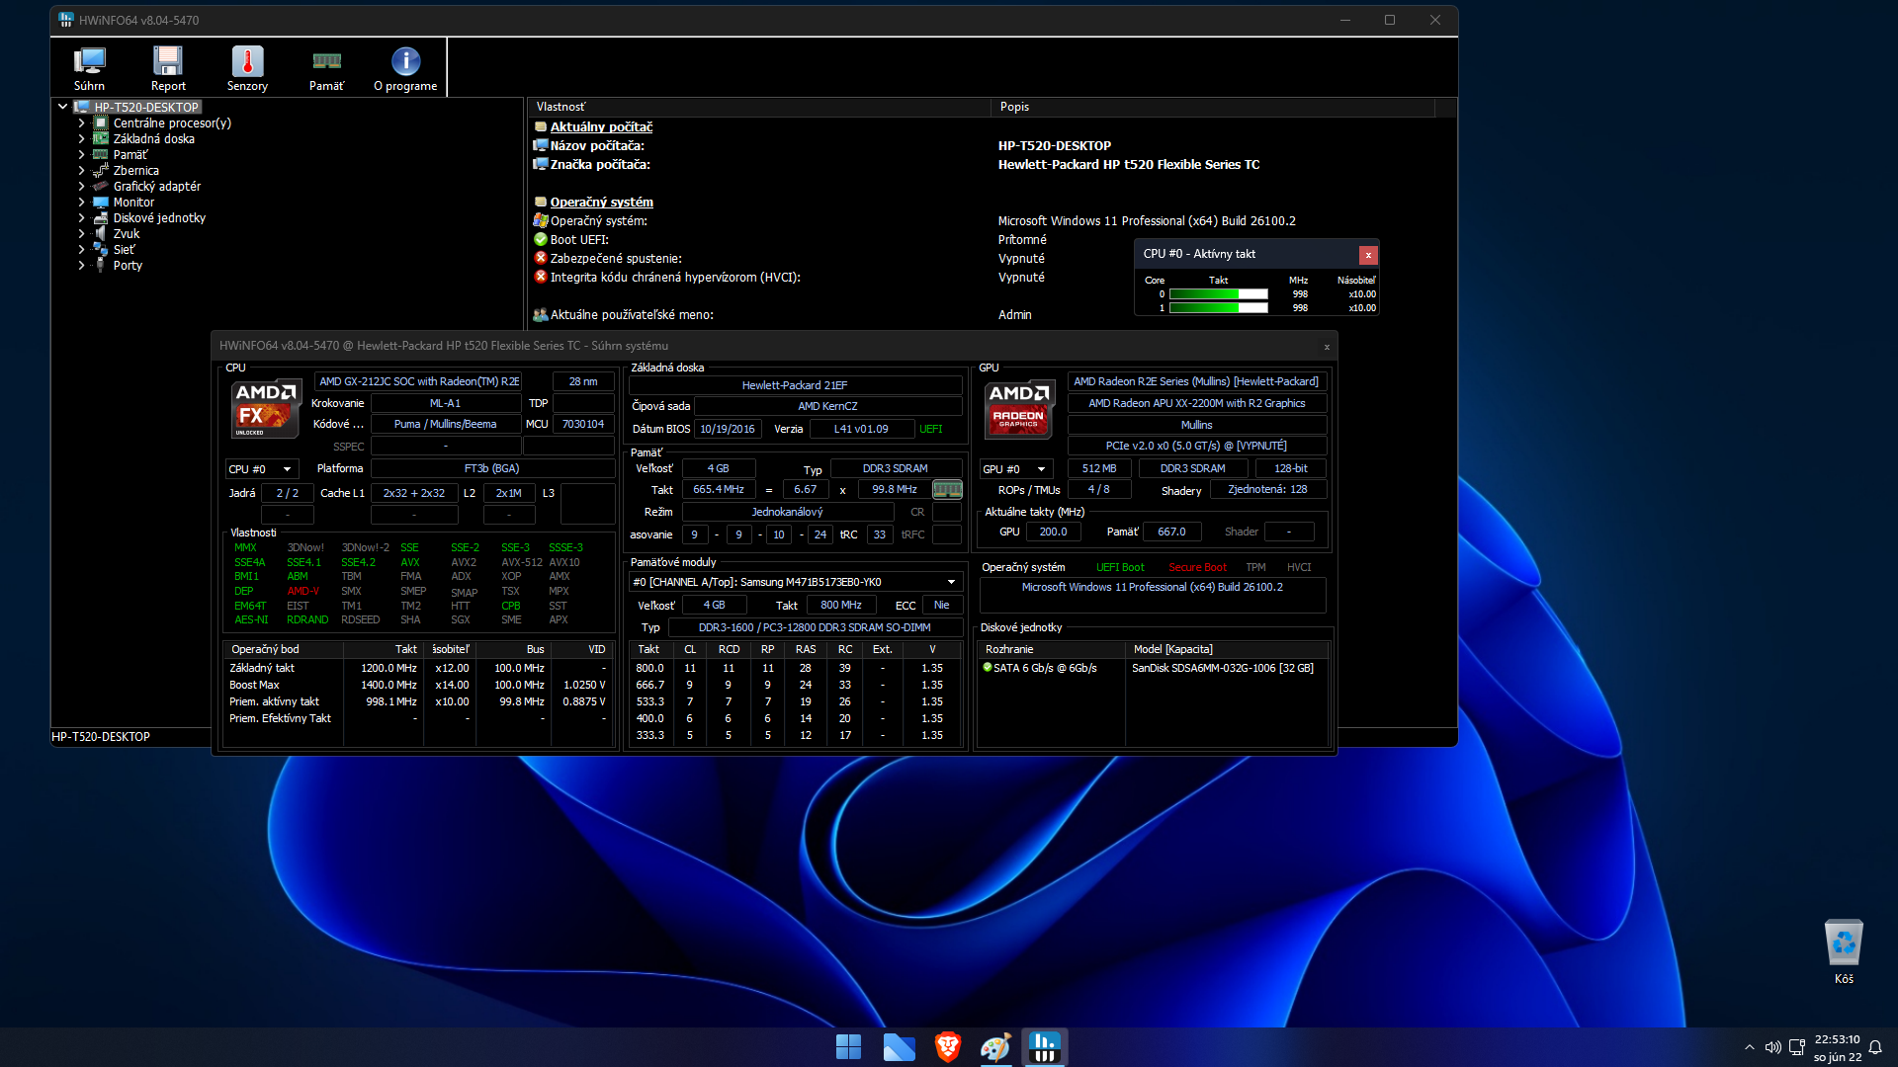The height and width of the screenshot is (1067, 1898).
Task: Open the Senzory thermometer icon
Action: [x=247, y=68]
